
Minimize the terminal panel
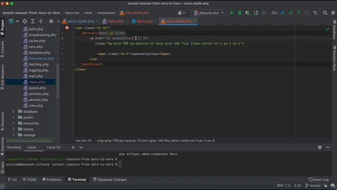[x=328, y=147]
